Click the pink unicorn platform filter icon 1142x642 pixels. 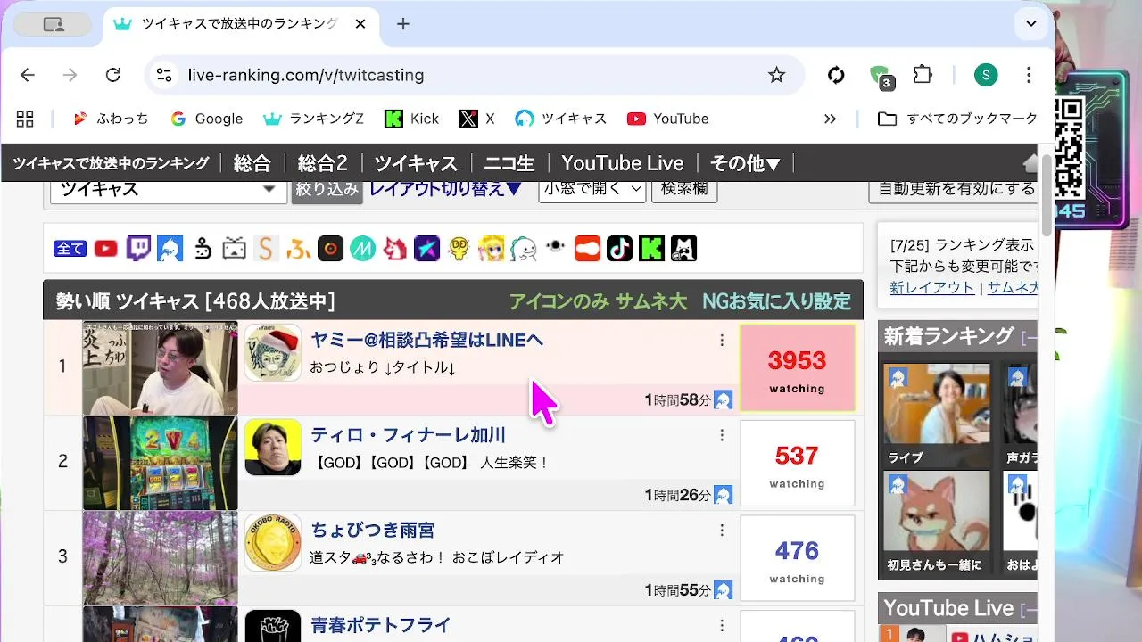point(394,249)
